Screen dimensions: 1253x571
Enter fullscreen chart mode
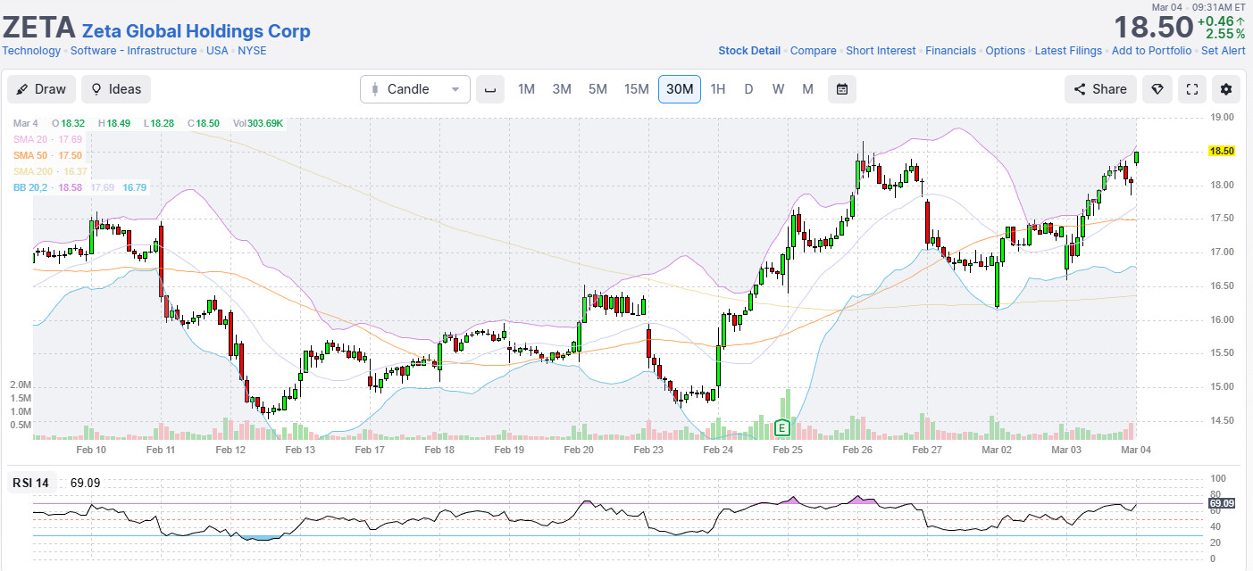(x=1190, y=89)
